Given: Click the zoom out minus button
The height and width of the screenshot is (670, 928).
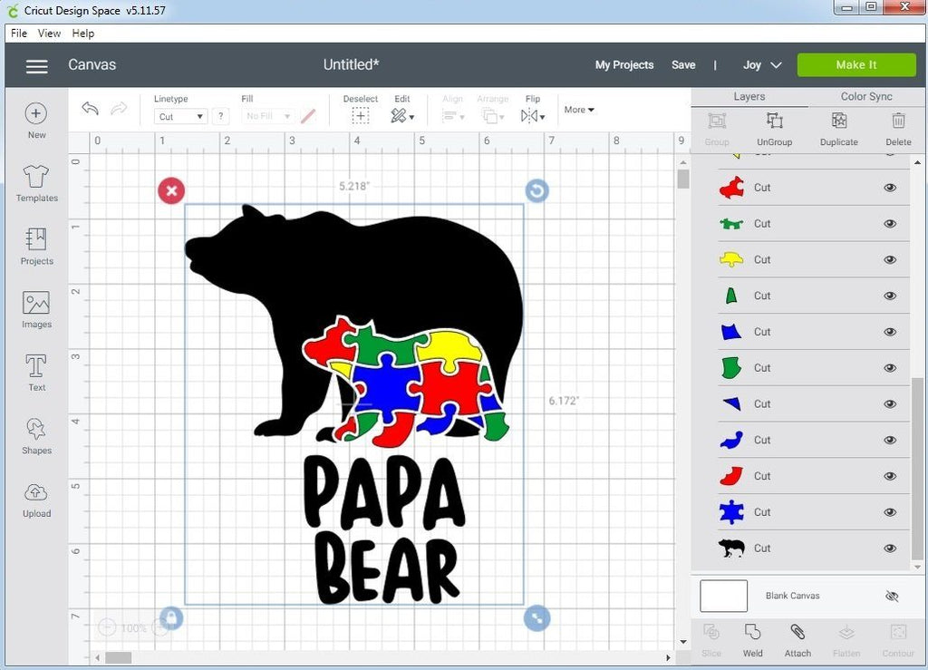Looking at the screenshot, I should [107, 626].
